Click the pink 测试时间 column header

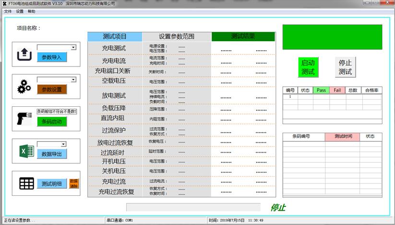[342, 136]
